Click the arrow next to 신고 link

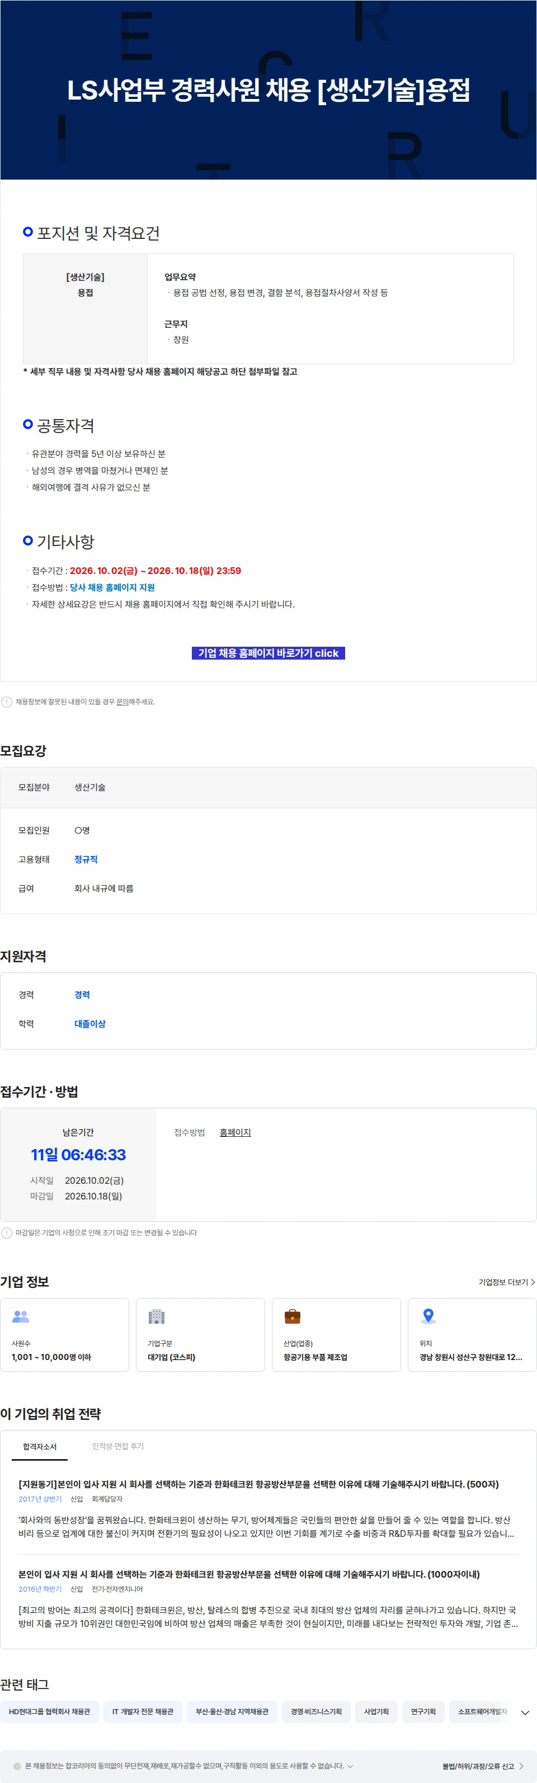coord(520,1766)
